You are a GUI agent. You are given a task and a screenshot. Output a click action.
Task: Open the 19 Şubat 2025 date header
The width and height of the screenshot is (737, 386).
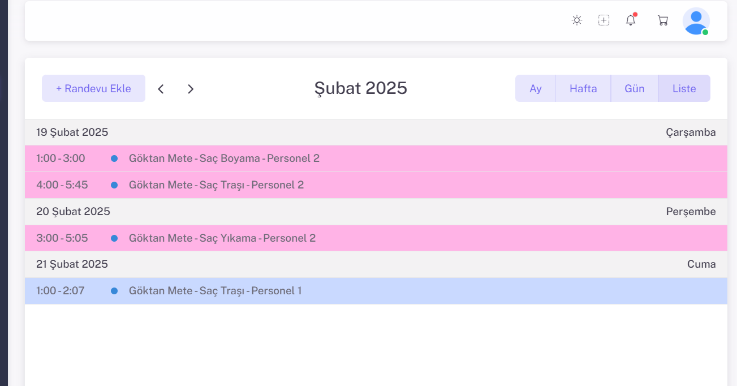72,132
